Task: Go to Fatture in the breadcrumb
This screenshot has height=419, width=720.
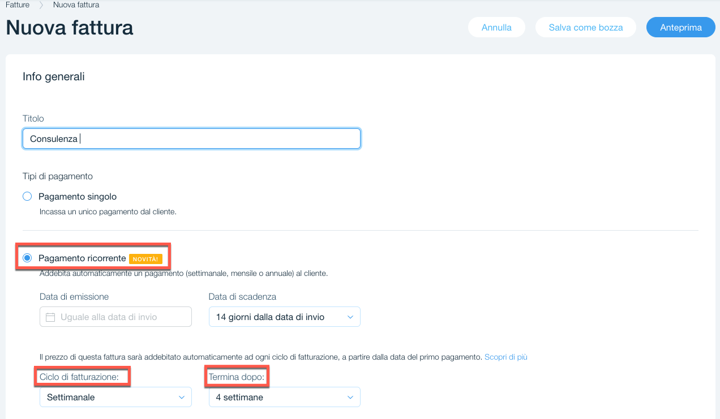Action: (18, 5)
